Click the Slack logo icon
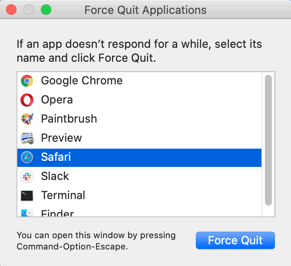This screenshot has width=291, height=266. (27, 176)
